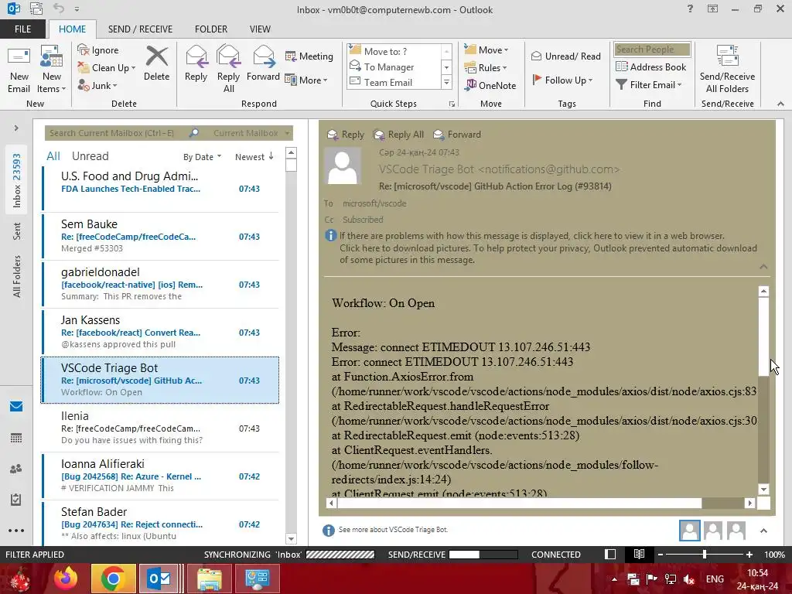This screenshot has height=594, width=792.
Task: Forward the email from the ribbon
Action: click(263, 63)
